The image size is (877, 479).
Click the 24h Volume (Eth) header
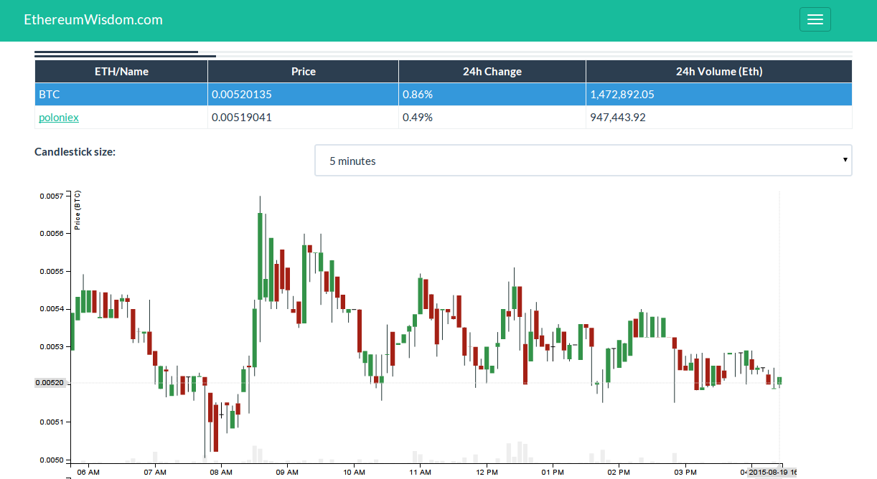click(718, 72)
